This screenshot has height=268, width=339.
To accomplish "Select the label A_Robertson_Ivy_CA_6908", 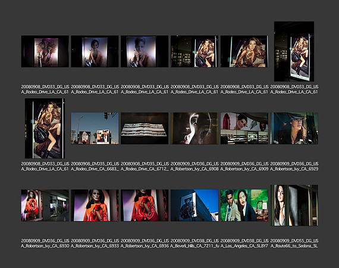I will [x=194, y=169].
